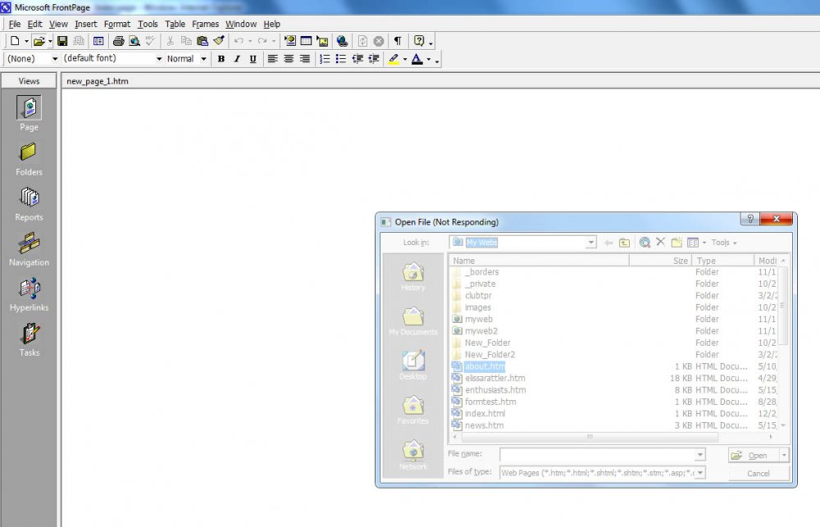This screenshot has height=527, width=820.
Task: Select the Page view in Views sidebar
Action: pos(28,111)
